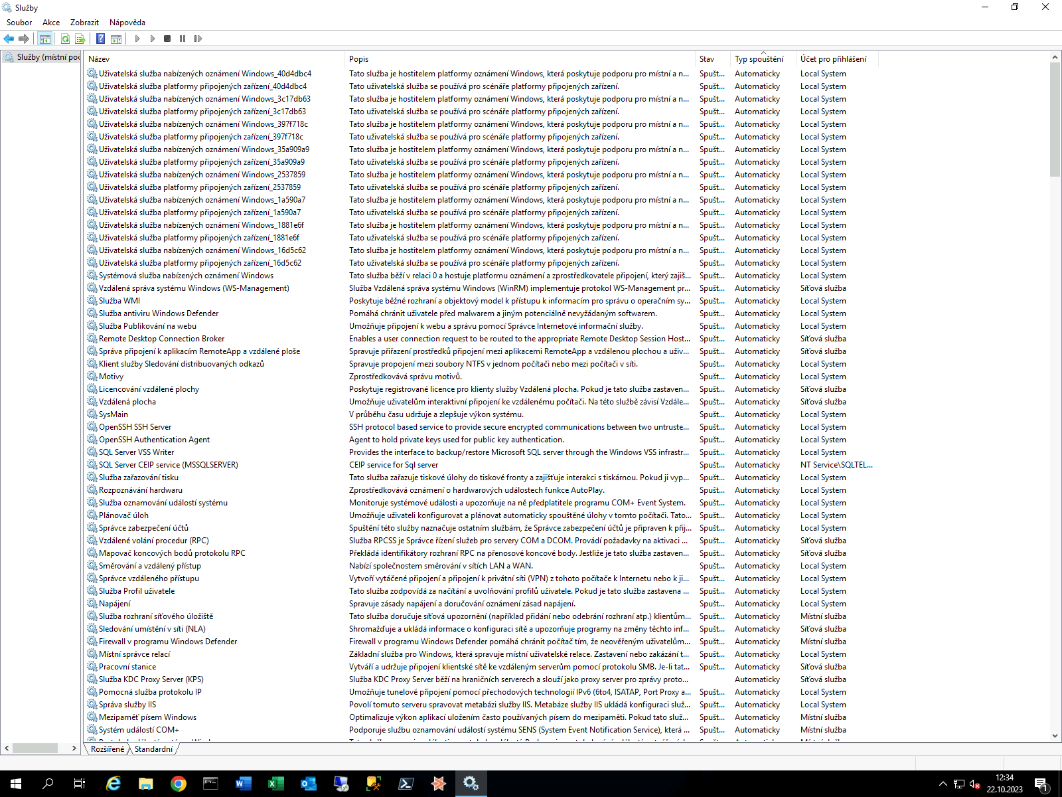
Task: Open the Zobrazit menu
Action: click(84, 23)
